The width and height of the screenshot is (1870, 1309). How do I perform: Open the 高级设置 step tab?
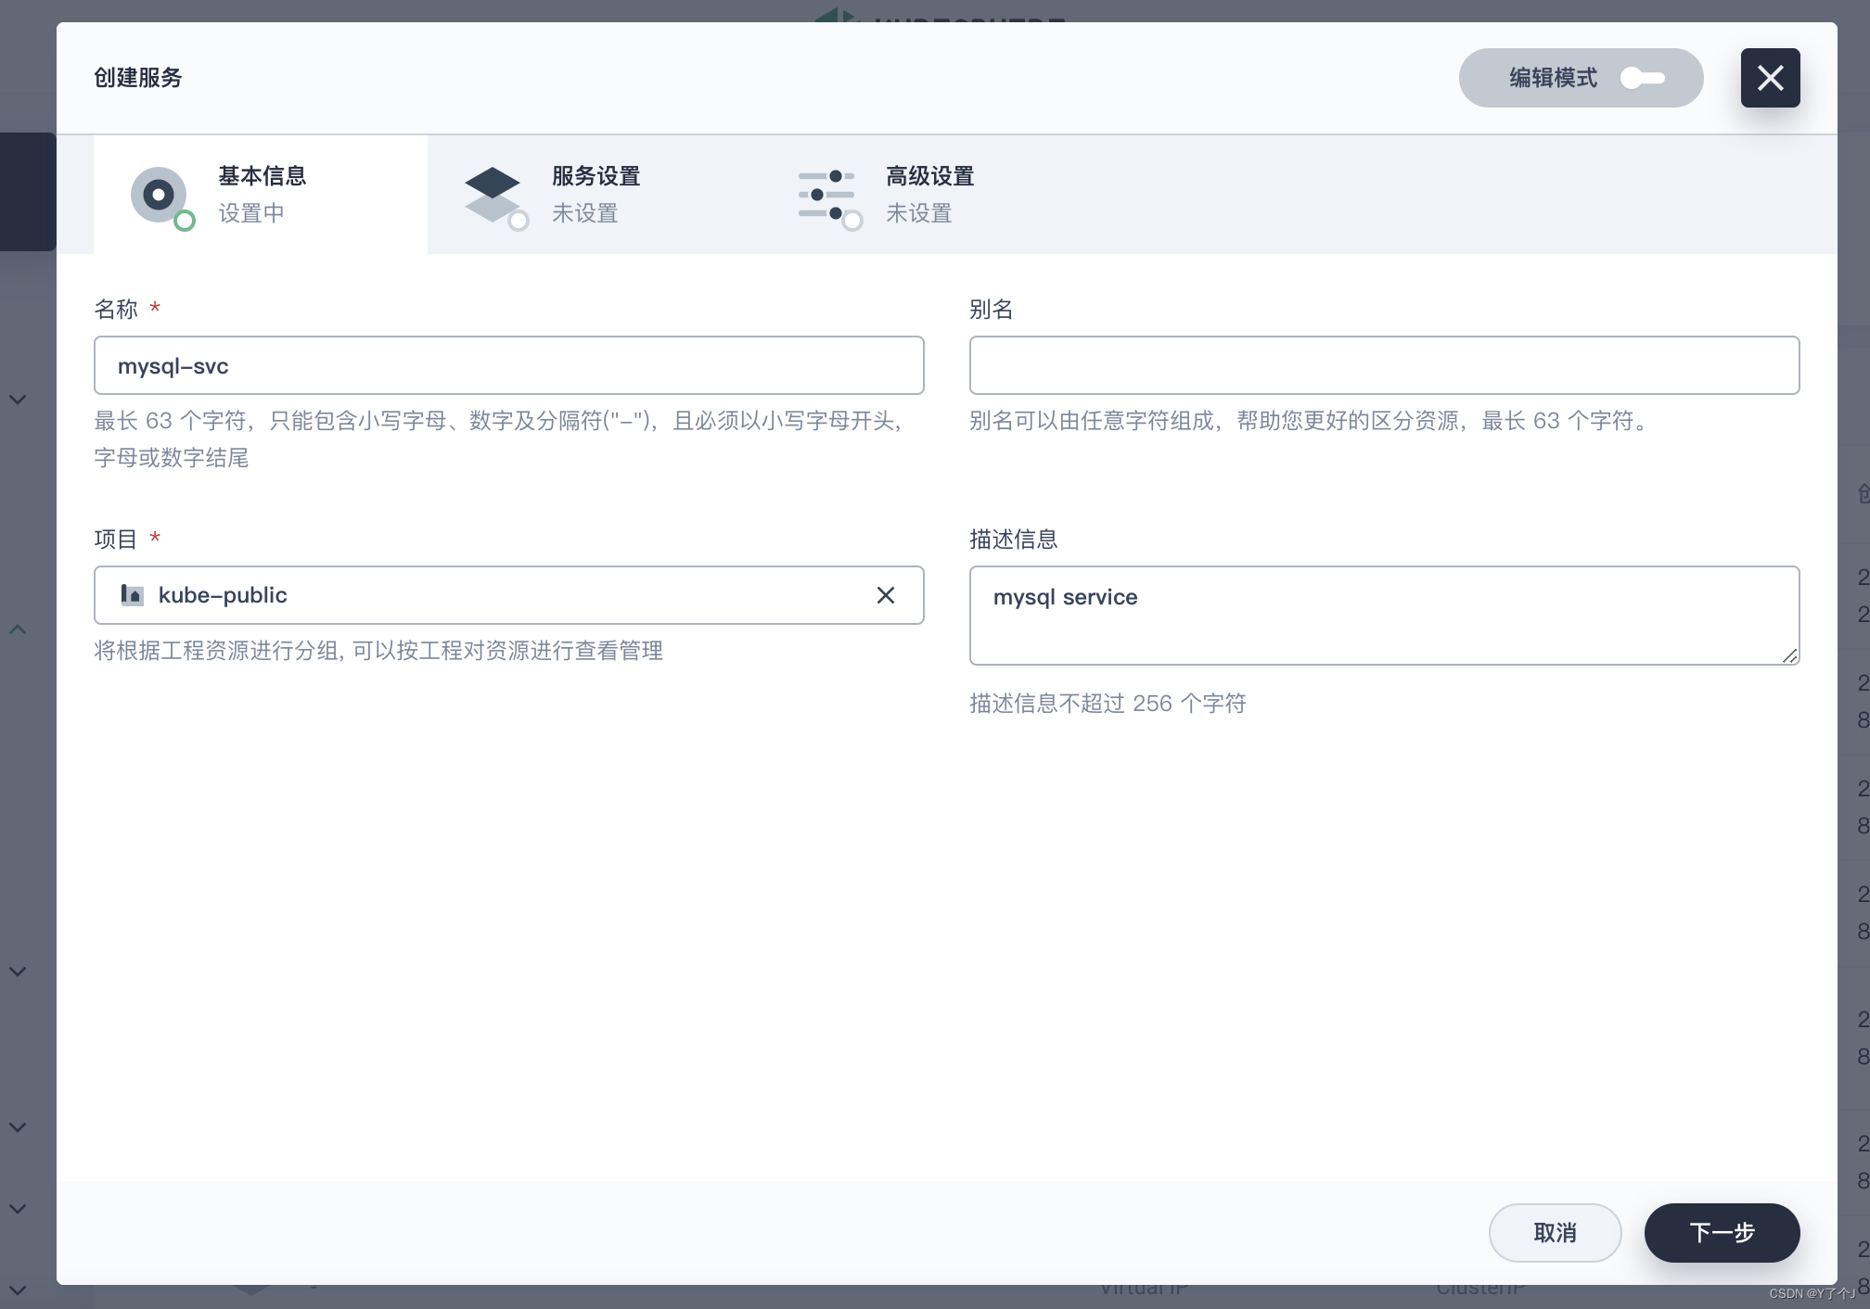929,195
